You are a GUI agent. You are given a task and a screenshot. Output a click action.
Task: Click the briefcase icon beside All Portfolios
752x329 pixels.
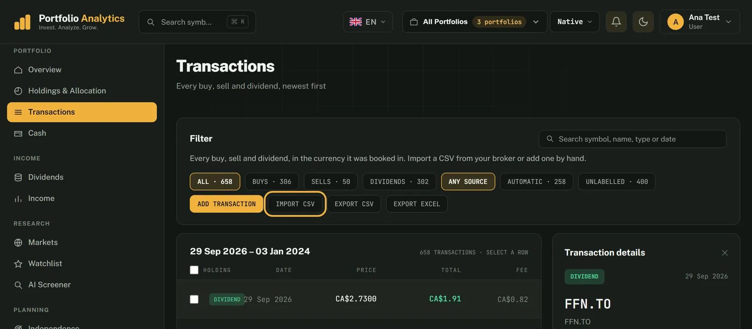(x=414, y=22)
